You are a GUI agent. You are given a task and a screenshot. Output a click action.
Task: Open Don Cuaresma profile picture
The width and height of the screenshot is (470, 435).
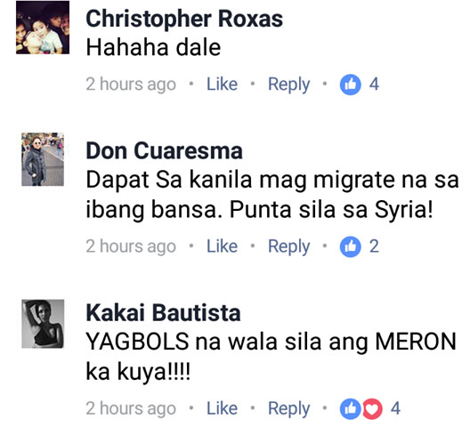43,159
